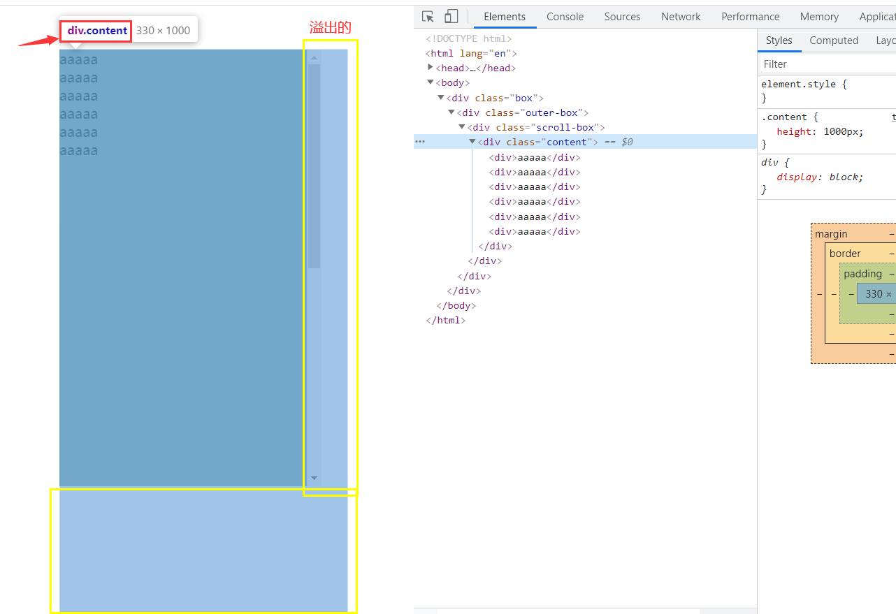Select the DOCTYPE html line
Viewport: 896px width, 614px height.
click(468, 38)
